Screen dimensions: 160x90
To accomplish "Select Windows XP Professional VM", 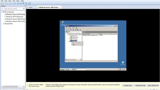I will (x=14, y=17).
